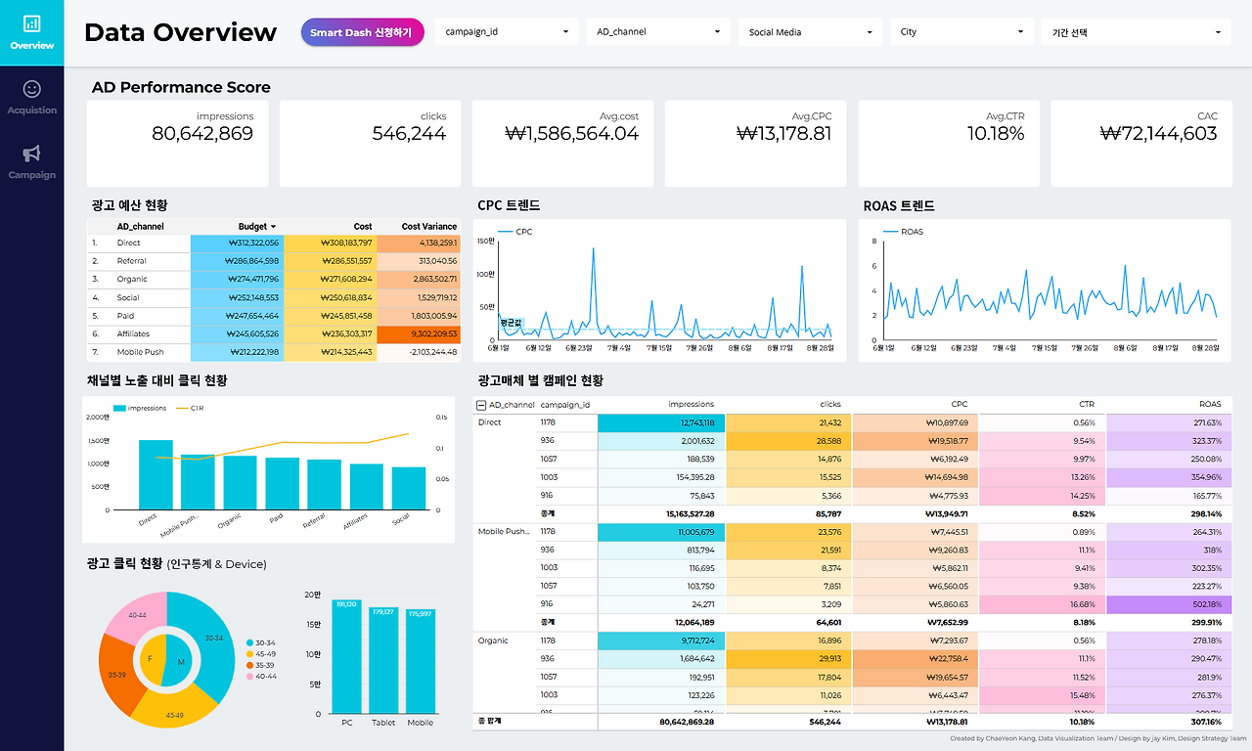Image resolution: width=1252 pixels, height=751 pixels.
Task: Open the Social Media dropdown filter
Action: [811, 32]
